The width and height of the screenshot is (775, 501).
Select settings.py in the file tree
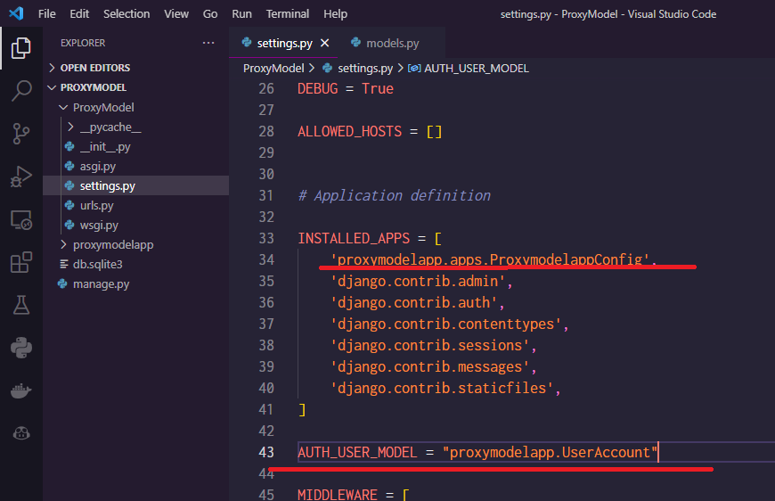[136, 186]
